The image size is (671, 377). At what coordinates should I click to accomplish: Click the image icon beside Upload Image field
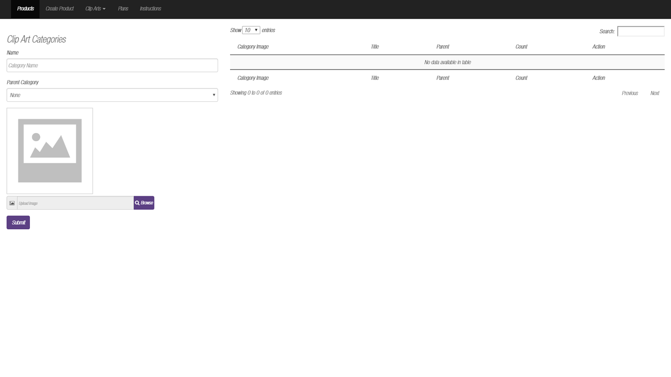point(12,203)
